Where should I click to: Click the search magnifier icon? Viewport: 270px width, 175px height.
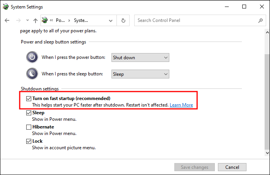coord(260,20)
